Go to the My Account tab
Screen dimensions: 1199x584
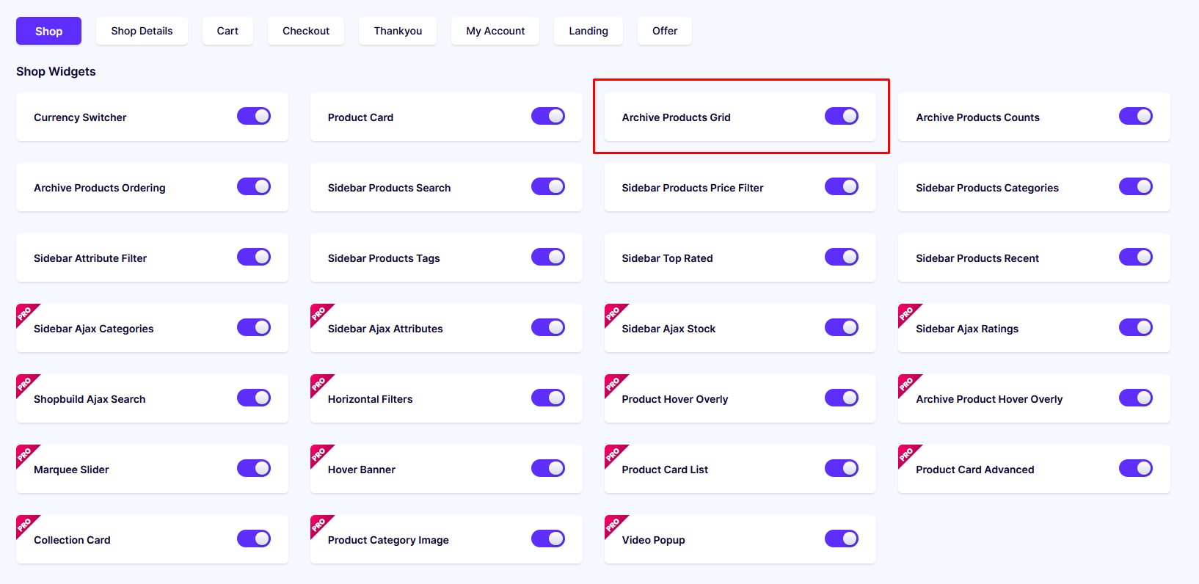tap(495, 31)
